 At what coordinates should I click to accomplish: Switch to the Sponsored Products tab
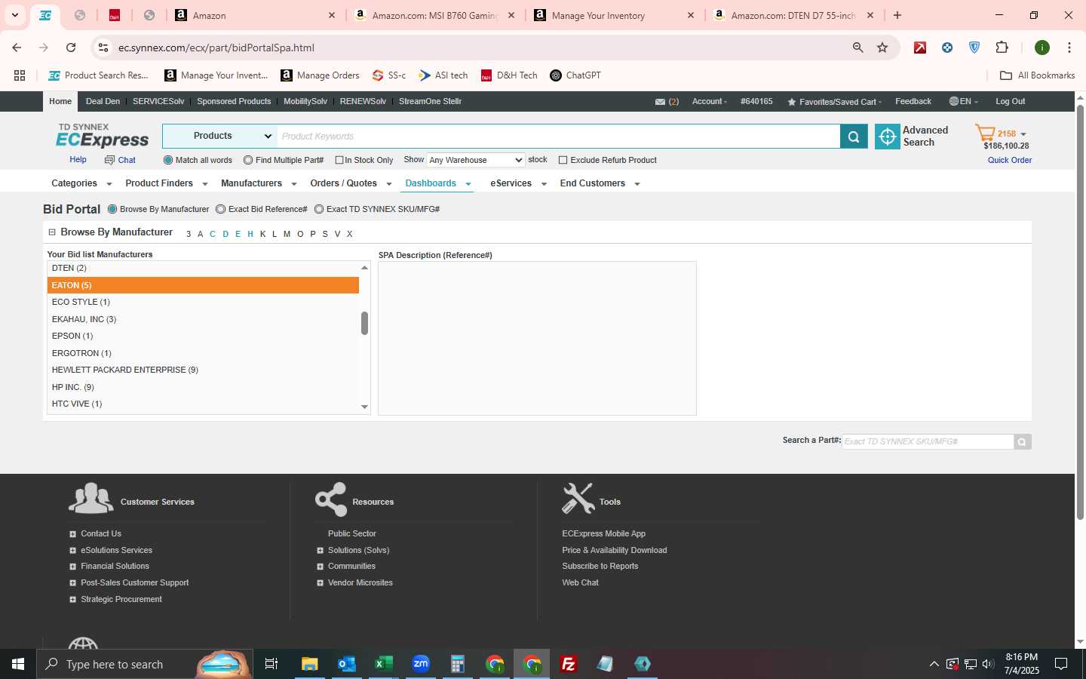[x=234, y=102]
